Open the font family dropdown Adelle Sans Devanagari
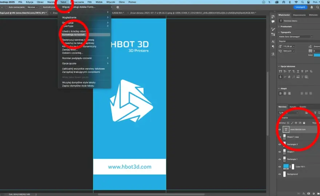 click(296, 37)
